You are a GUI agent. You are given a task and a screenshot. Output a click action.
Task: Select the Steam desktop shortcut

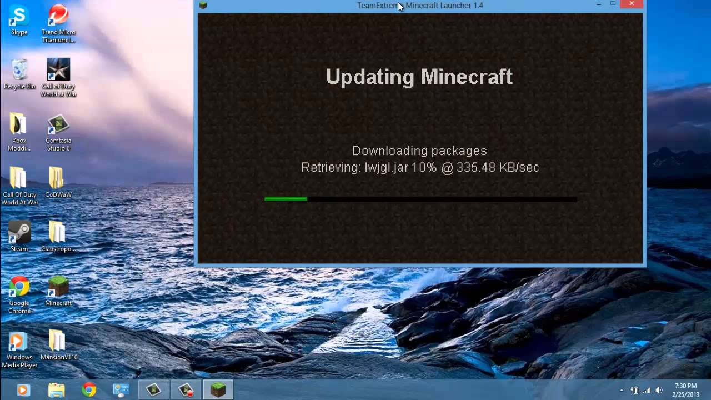click(19, 237)
